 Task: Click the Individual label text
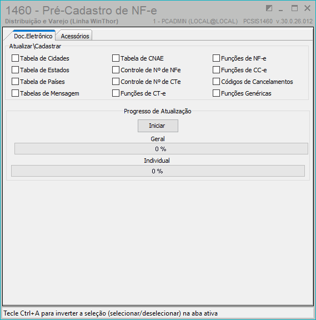pos(157,161)
